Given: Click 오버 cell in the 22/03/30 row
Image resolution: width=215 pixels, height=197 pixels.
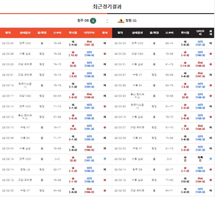Looking at the screenshot, I should (x=89, y=43).
